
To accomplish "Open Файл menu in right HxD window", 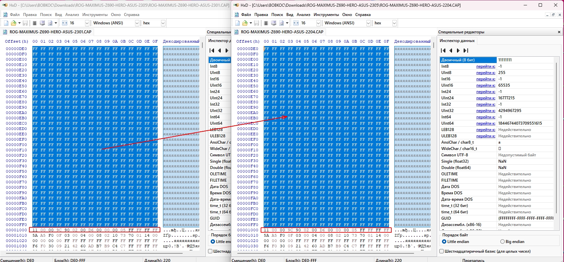I will (246, 15).
